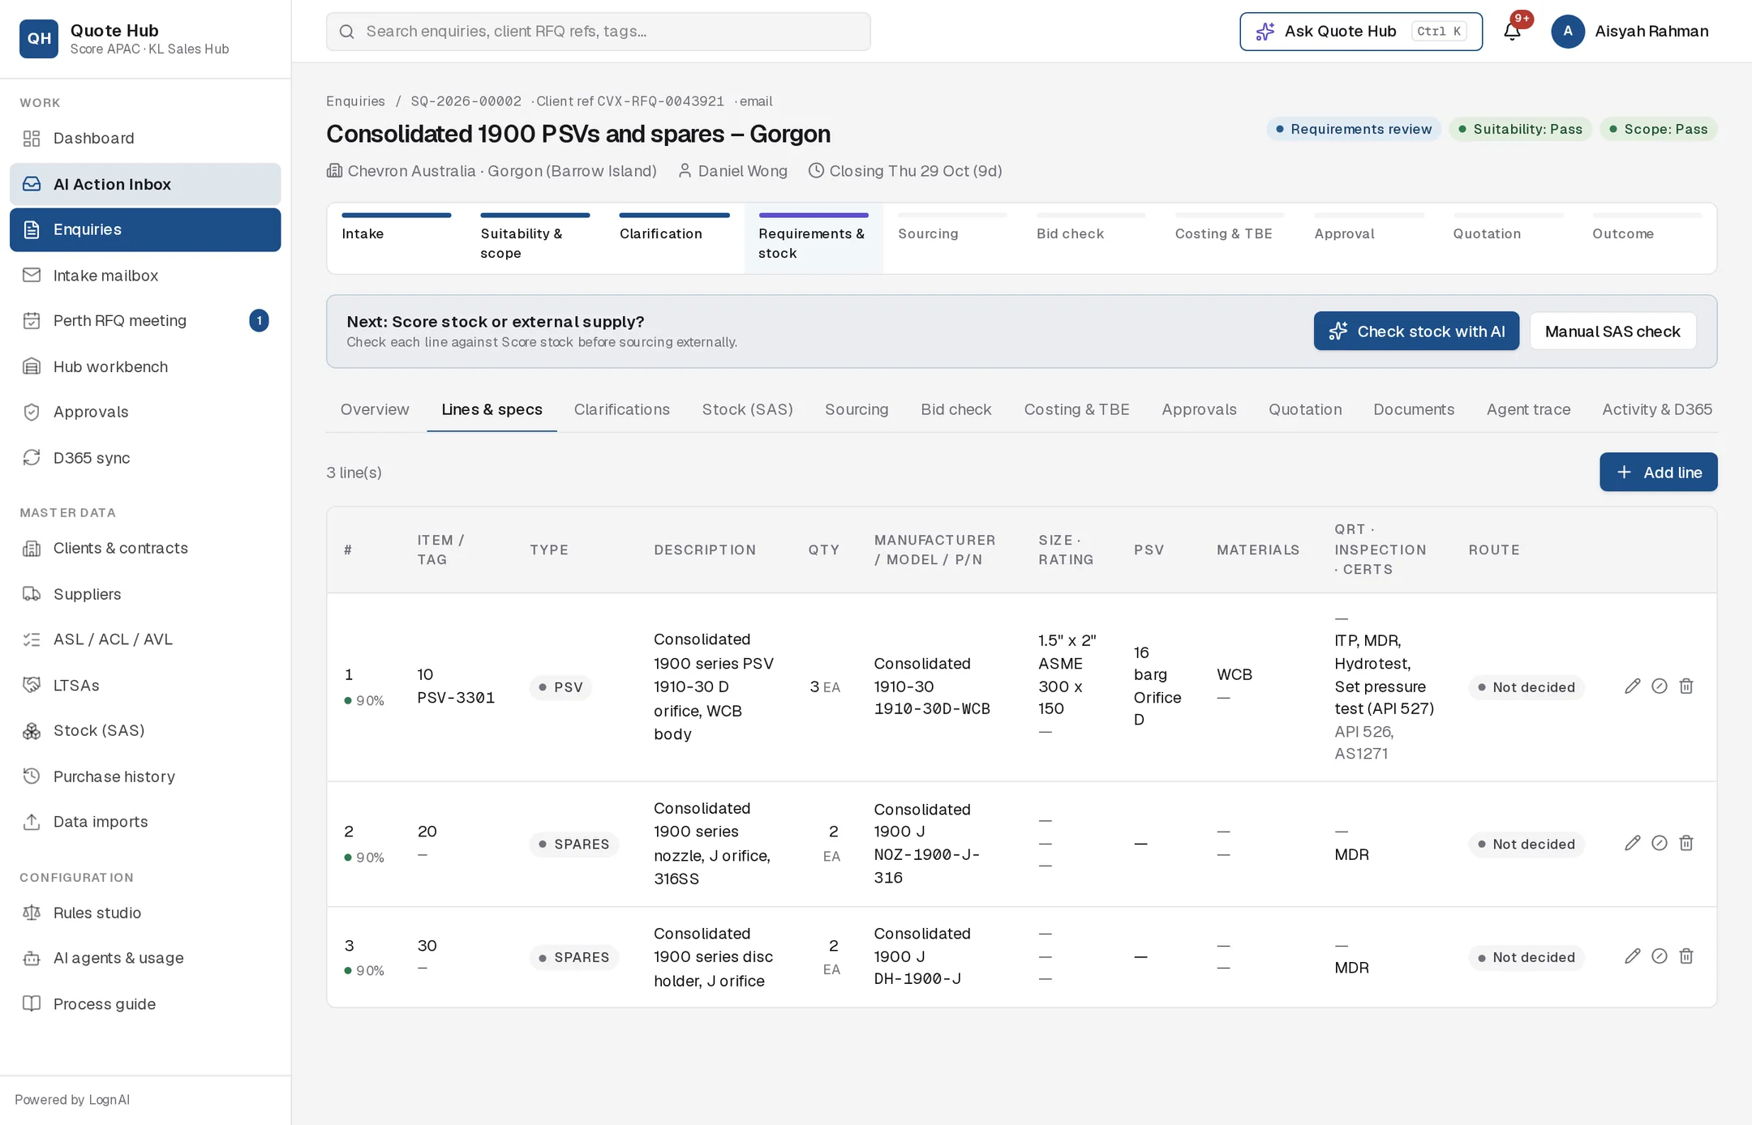Image resolution: width=1752 pixels, height=1125 pixels.
Task: Switch to the Overview tab
Action: point(375,410)
